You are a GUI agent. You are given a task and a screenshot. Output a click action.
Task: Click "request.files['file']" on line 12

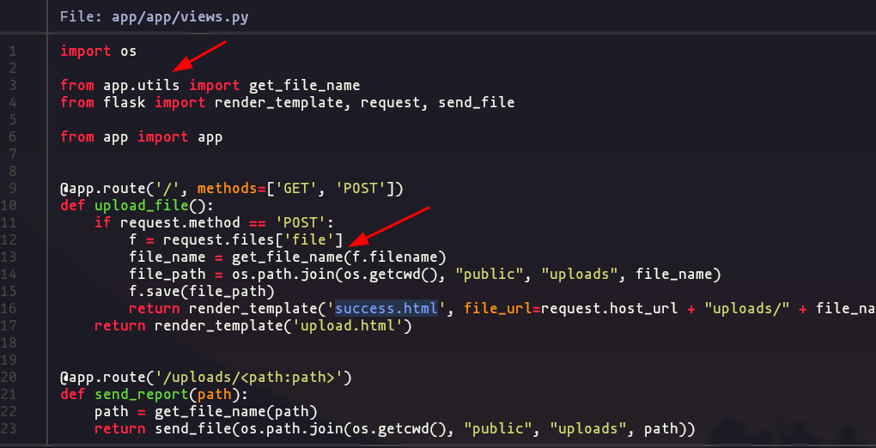(252, 240)
